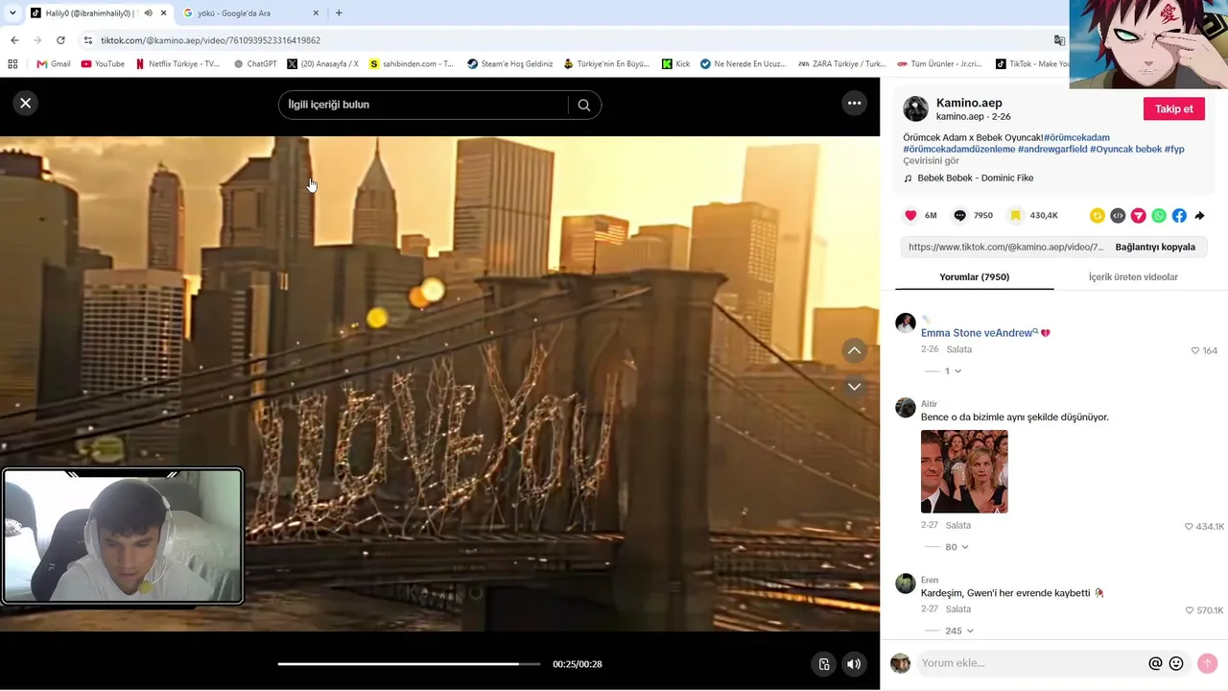Open a new browser tab
The width and height of the screenshot is (1228, 691).
click(x=339, y=13)
